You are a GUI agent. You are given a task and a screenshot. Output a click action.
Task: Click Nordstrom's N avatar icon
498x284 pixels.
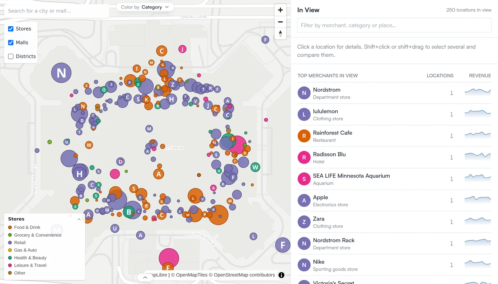tap(304, 93)
